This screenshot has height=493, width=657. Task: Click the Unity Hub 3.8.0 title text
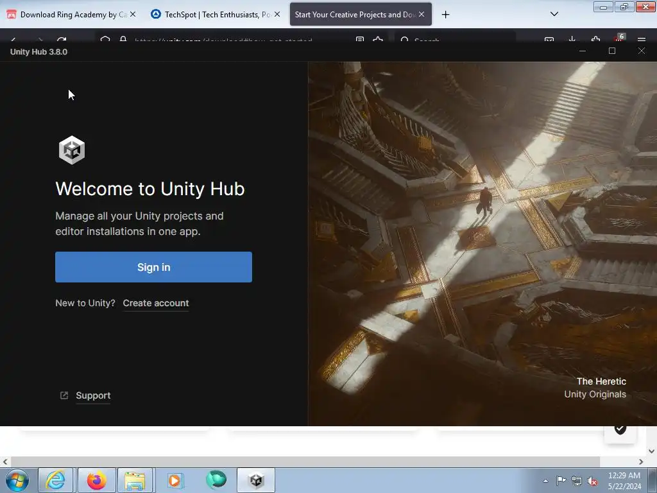point(38,51)
